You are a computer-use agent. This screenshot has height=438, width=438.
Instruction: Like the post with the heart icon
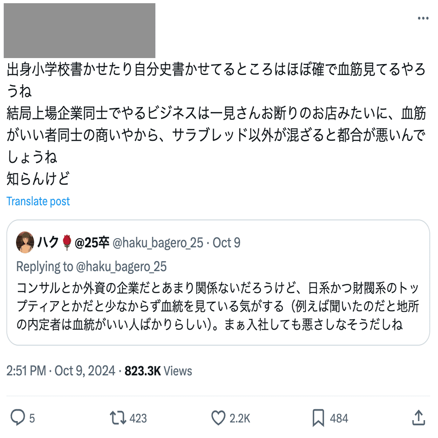(x=219, y=417)
